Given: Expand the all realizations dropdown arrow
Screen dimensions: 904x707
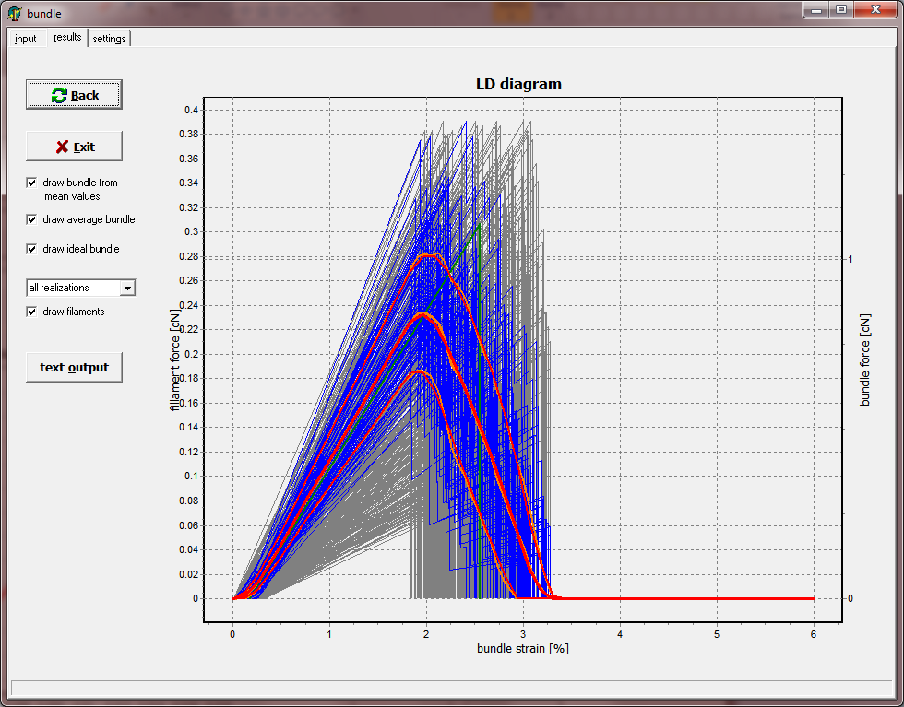Looking at the screenshot, I should [x=127, y=288].
